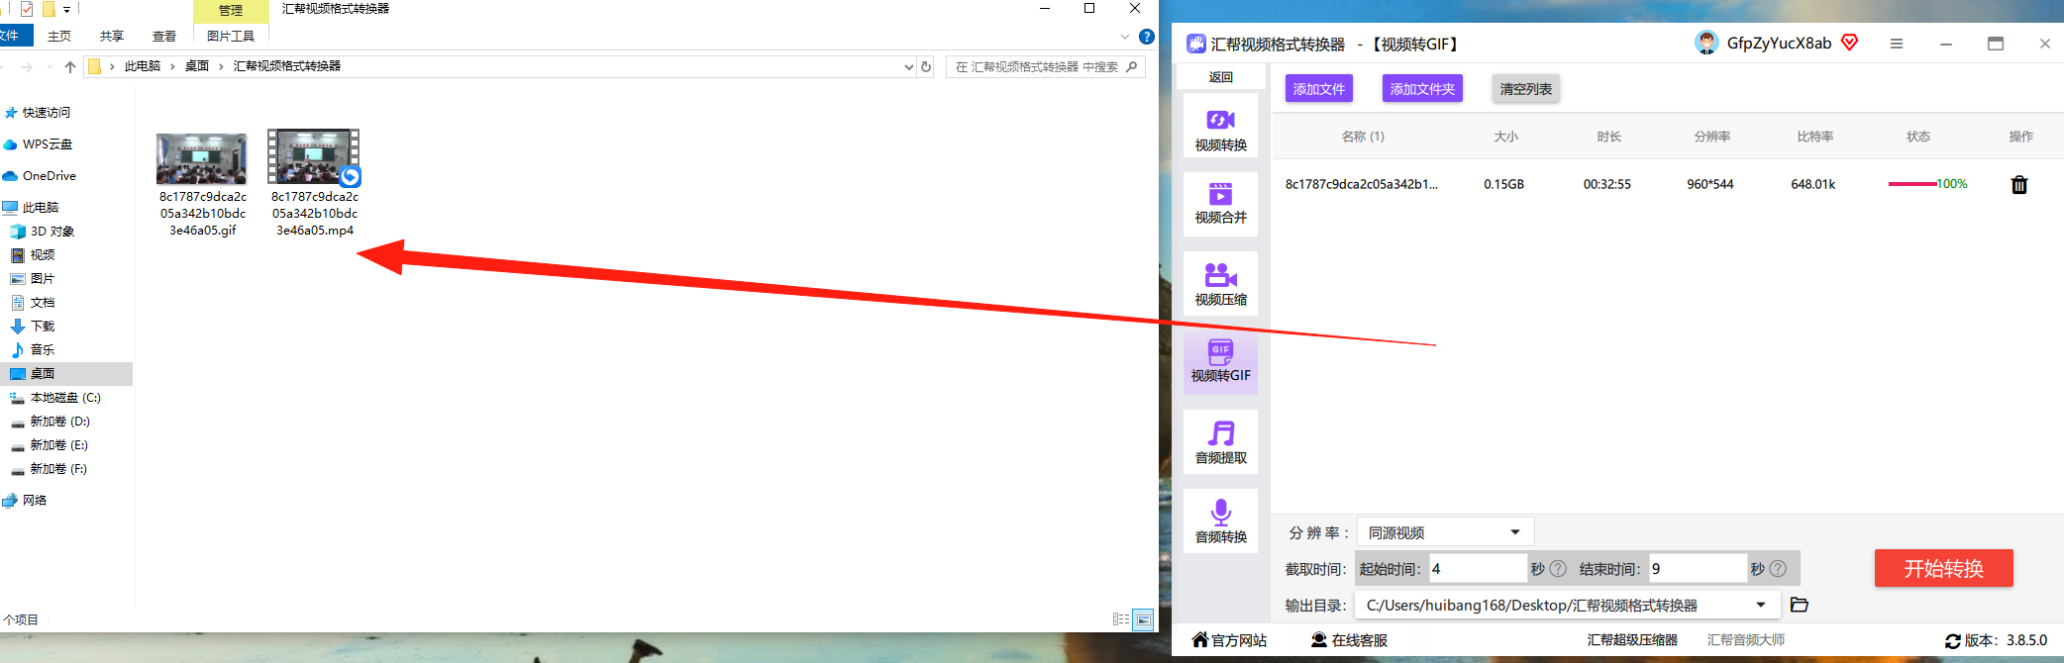Image resolution: width=2064 pixels, height=663 pixels.
Task: Open the 视频转换 tool in the sidebar
Action: pyautogui.click(x=1220, y=126)
